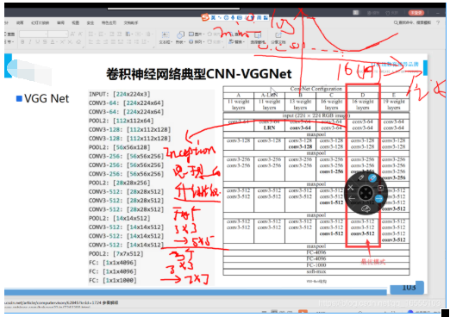The height and width of the screenshot is (317, 450).
Task: Close the radial annotation menu with X
Action: click(x=351, y=188)
